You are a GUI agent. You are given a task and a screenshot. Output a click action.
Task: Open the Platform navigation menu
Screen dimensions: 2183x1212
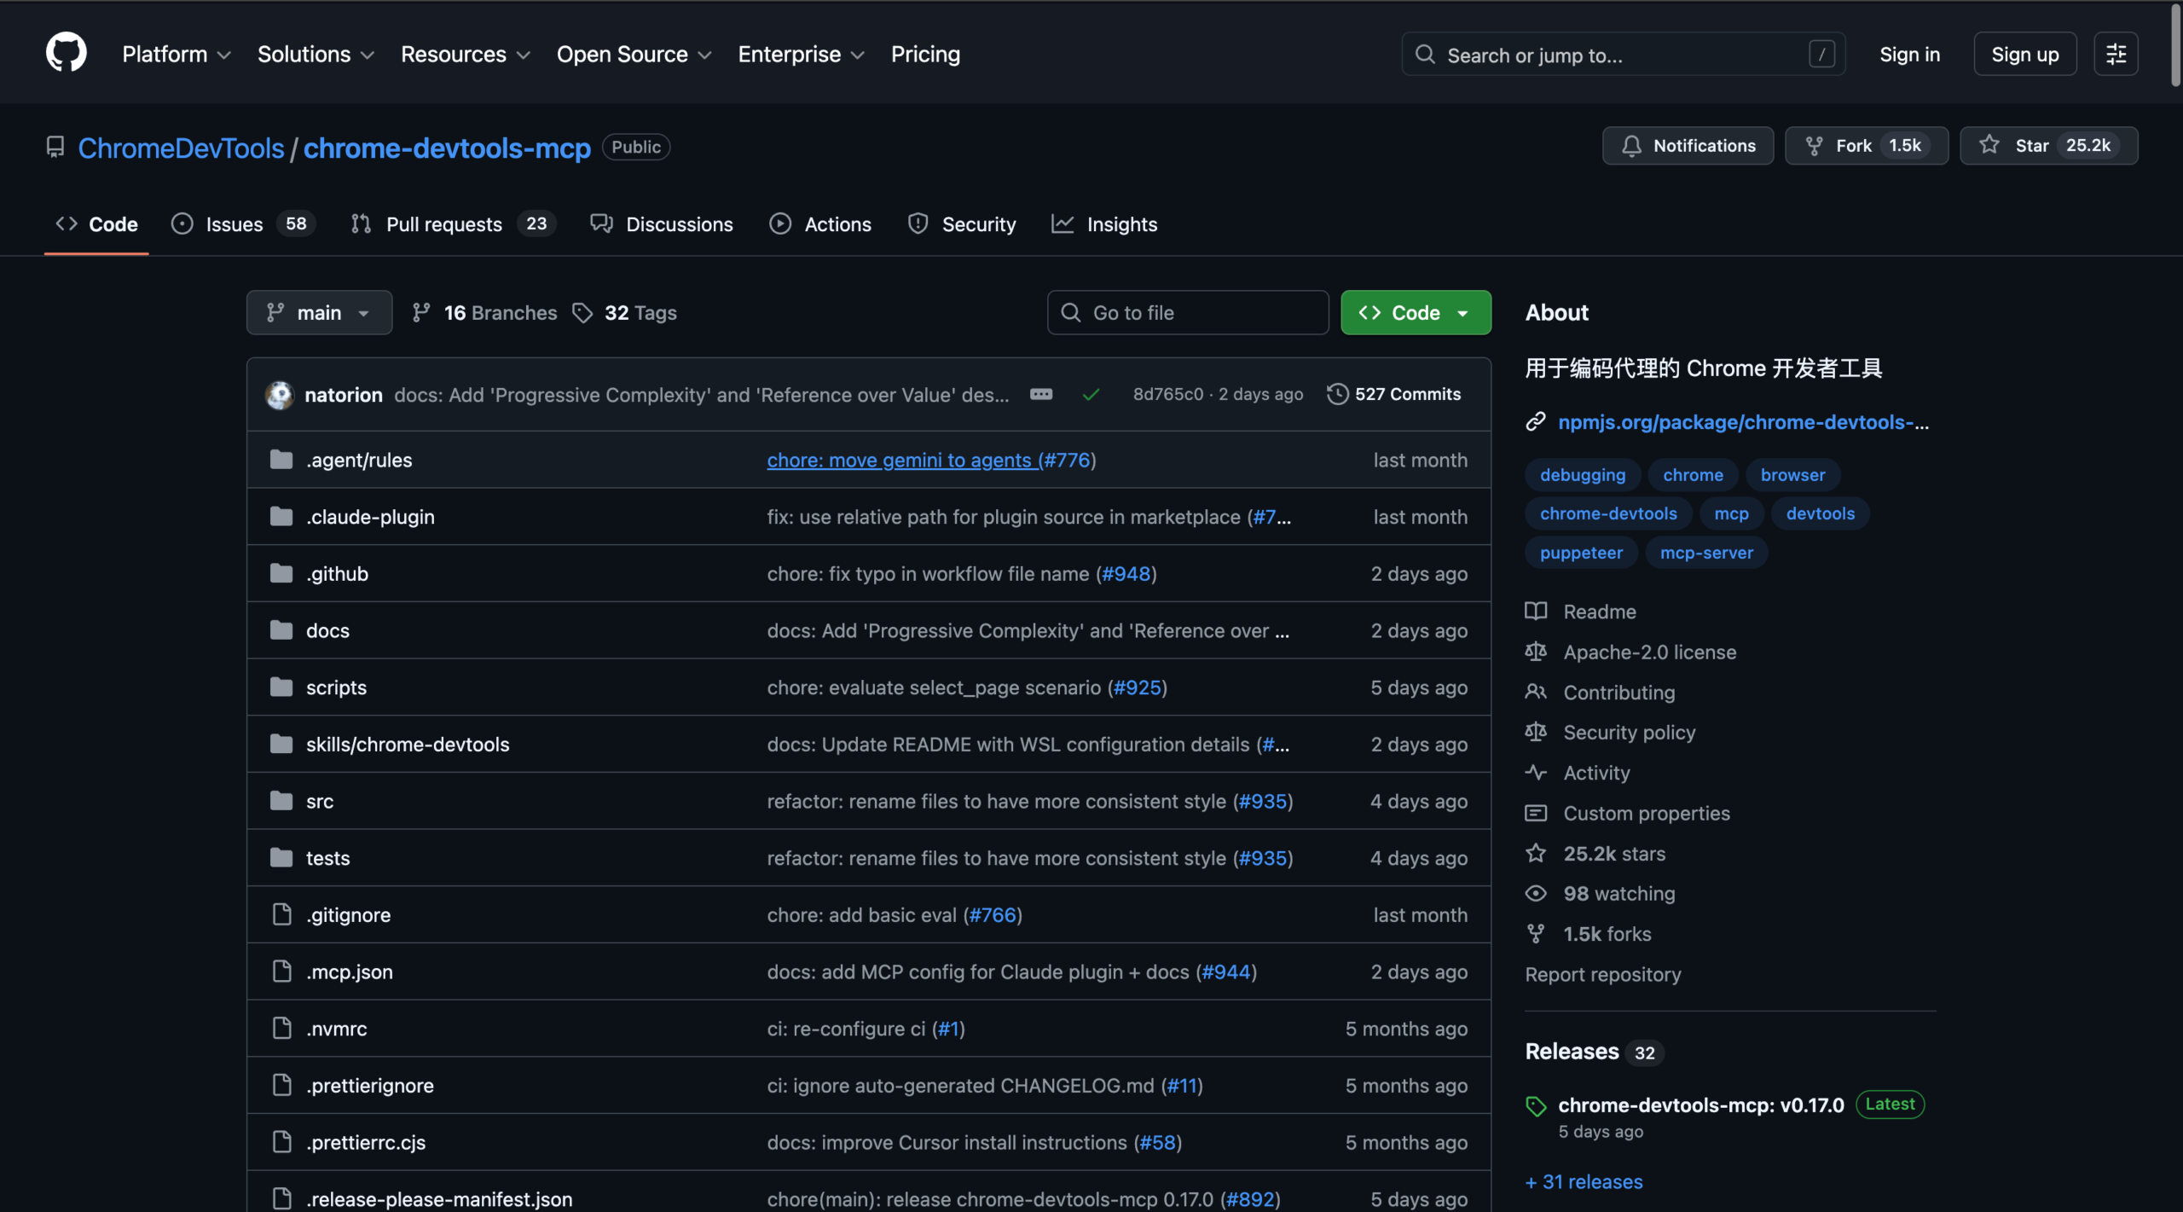[x=177, y=55]
